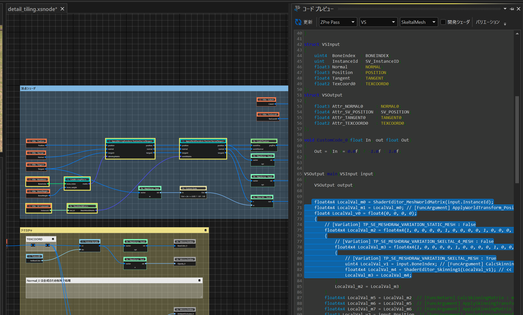The image size is (523, 315).
Task: Click 'uint4 BoneIndex' on line 44
Action: click(x=335, y=56)
